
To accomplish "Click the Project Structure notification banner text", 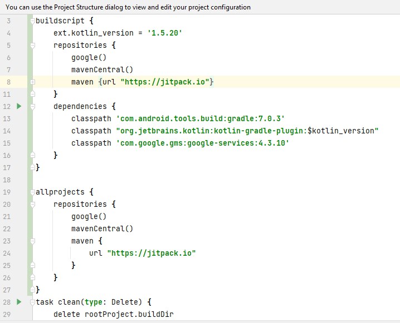I will [128, 7].
